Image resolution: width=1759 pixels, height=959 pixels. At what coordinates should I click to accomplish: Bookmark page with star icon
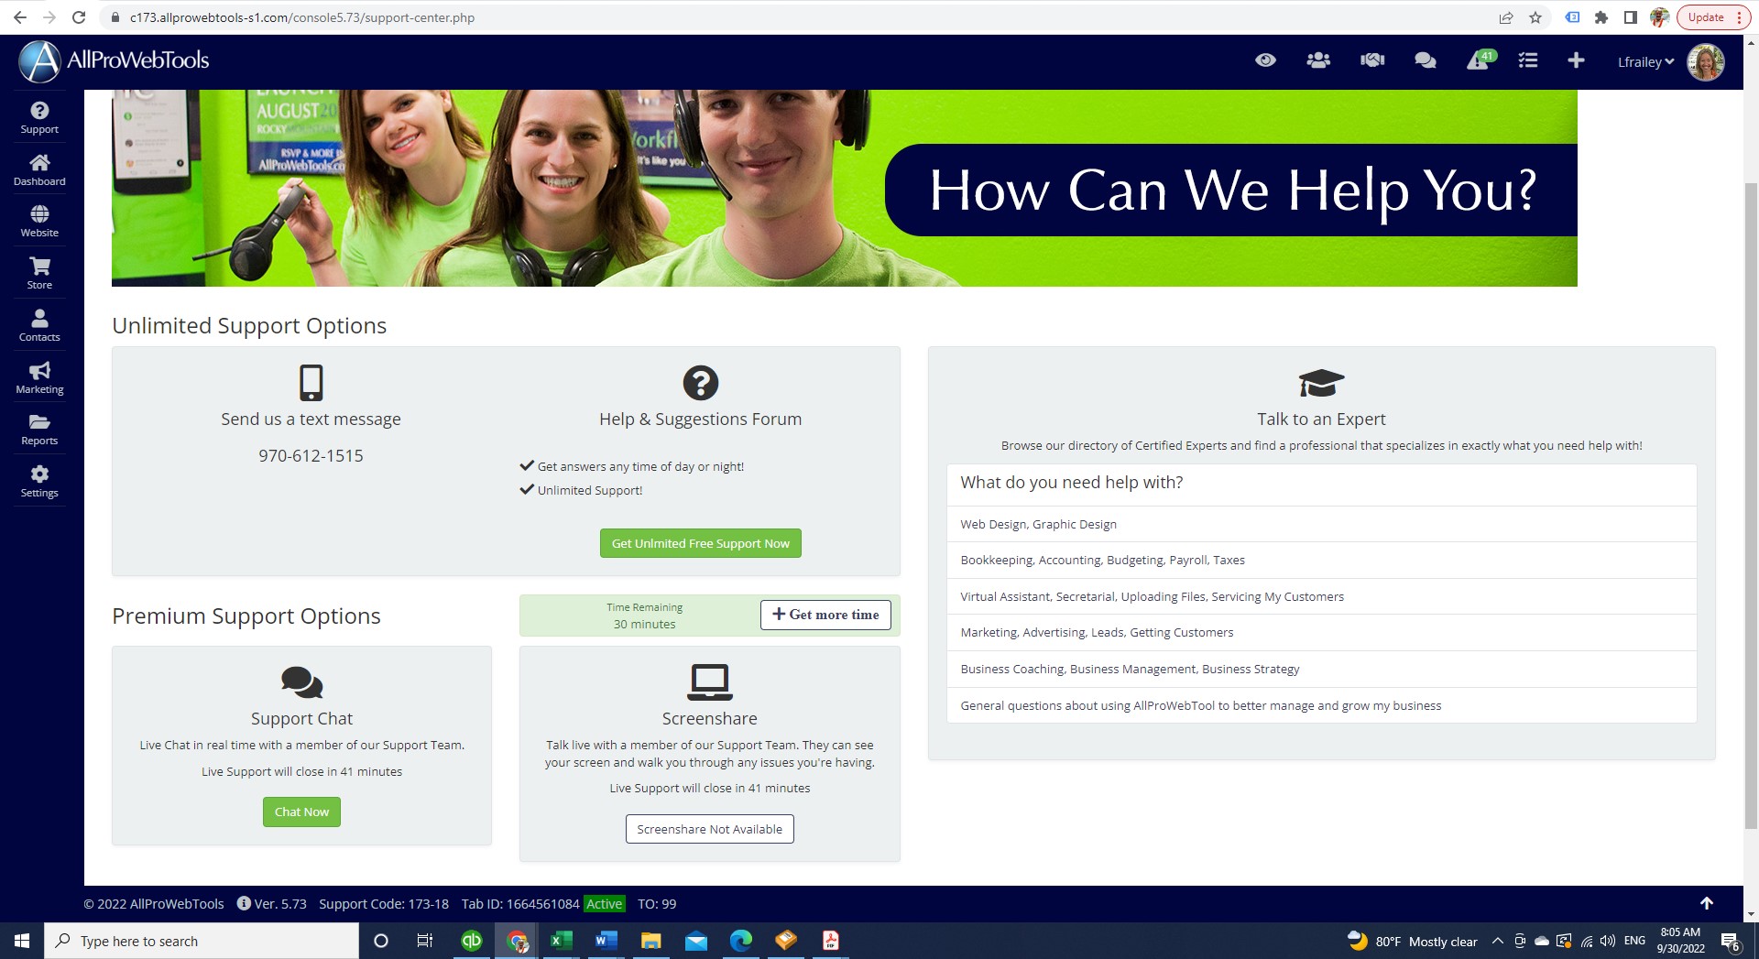(1535, 17)
